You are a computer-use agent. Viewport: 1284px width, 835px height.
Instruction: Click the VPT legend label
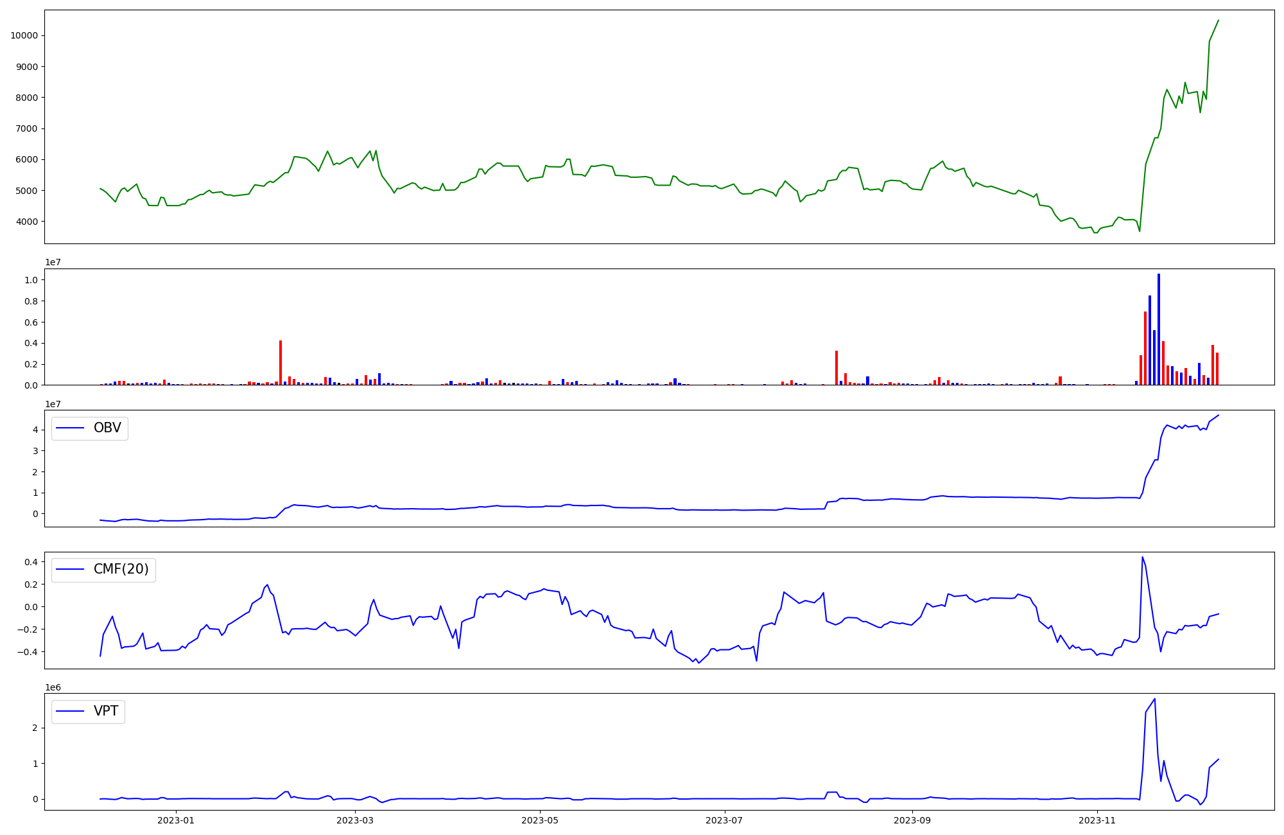pyautogui.click(x=106, y=711)
